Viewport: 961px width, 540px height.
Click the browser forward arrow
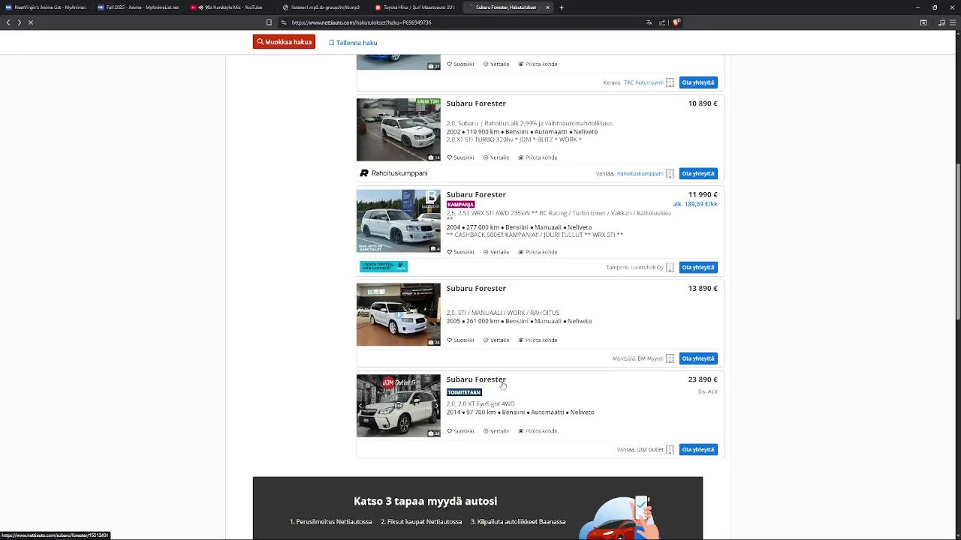coord(20,22)
